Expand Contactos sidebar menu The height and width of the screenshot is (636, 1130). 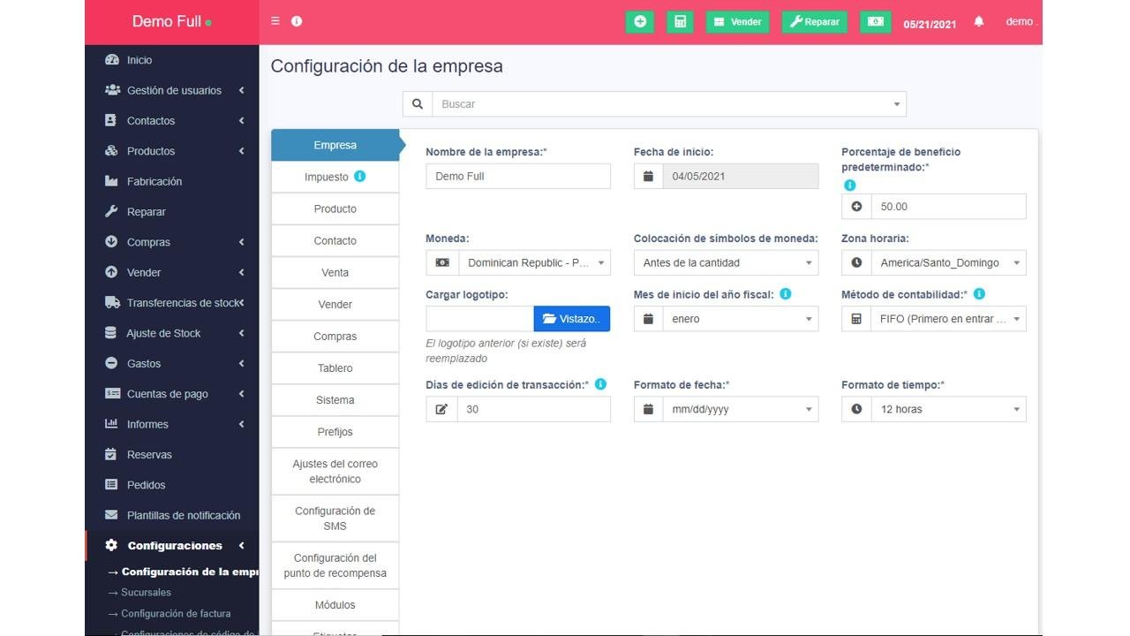[172, 121]
